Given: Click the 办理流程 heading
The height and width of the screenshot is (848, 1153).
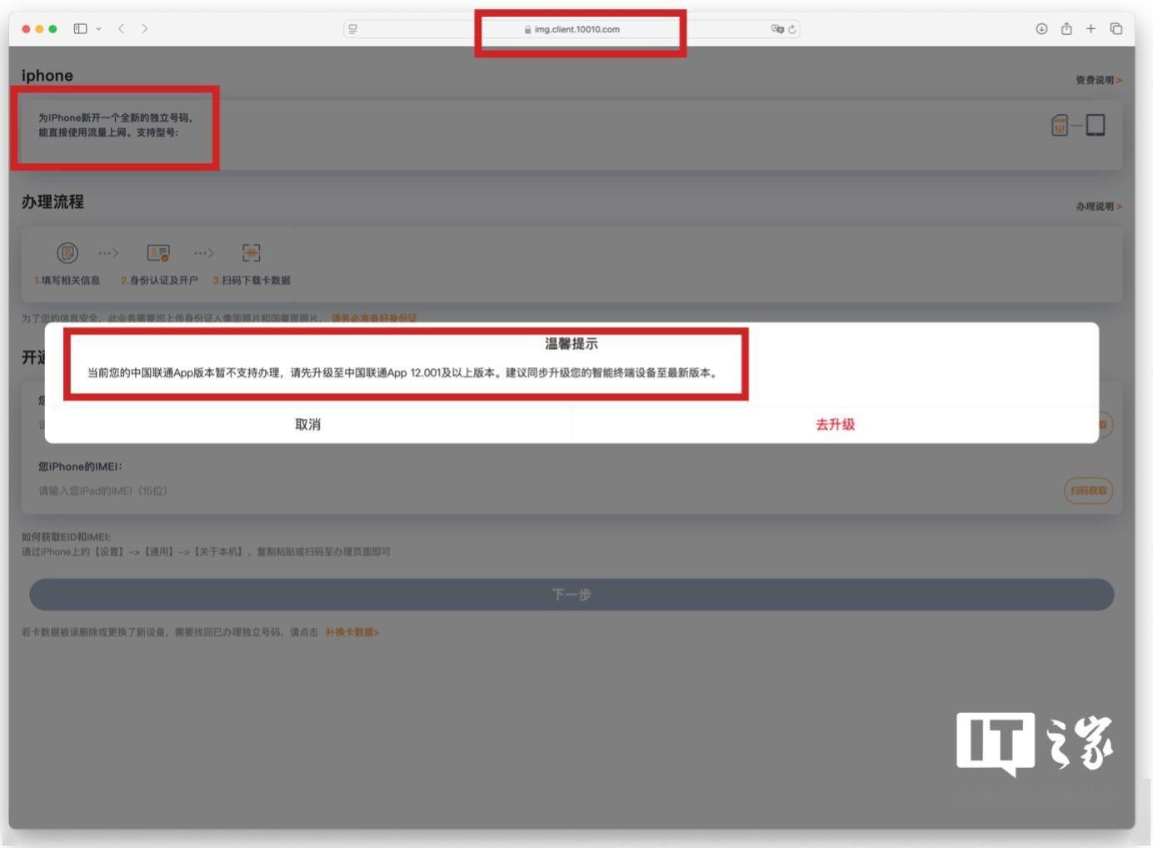Looking at the screenshot, I should [x=52, y=202].
